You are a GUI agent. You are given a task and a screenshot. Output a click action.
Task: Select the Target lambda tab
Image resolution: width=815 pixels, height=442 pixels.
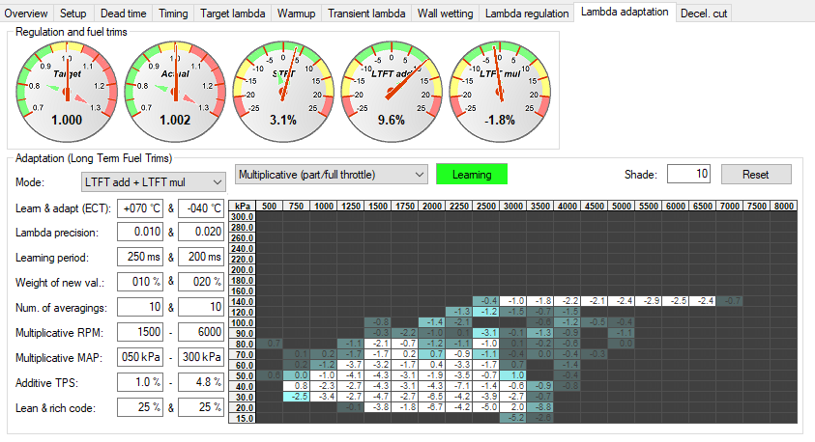pyautogui.click(x=232, y=14)
